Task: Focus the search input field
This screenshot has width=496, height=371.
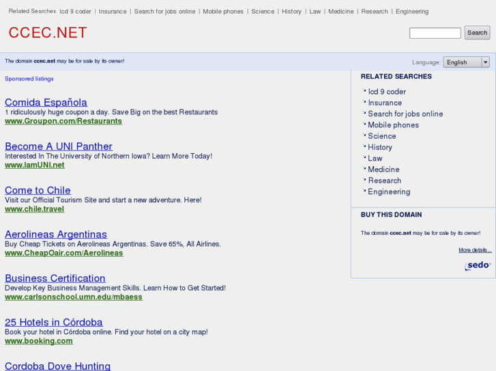Action: tap(435, 33)
